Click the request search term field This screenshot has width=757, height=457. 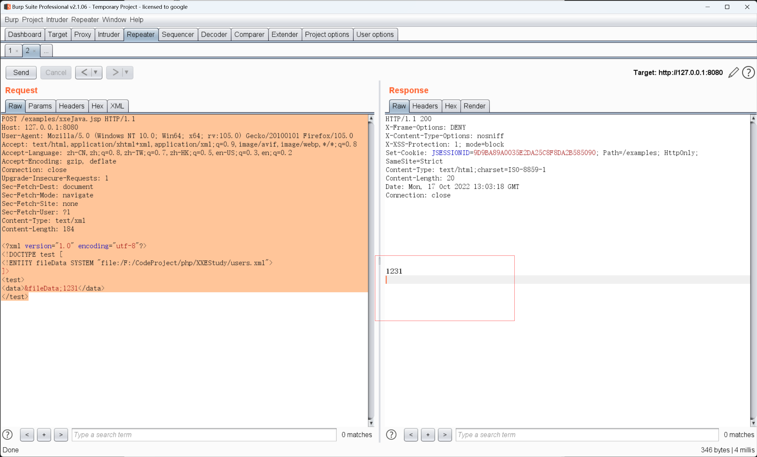pos(204,435)
